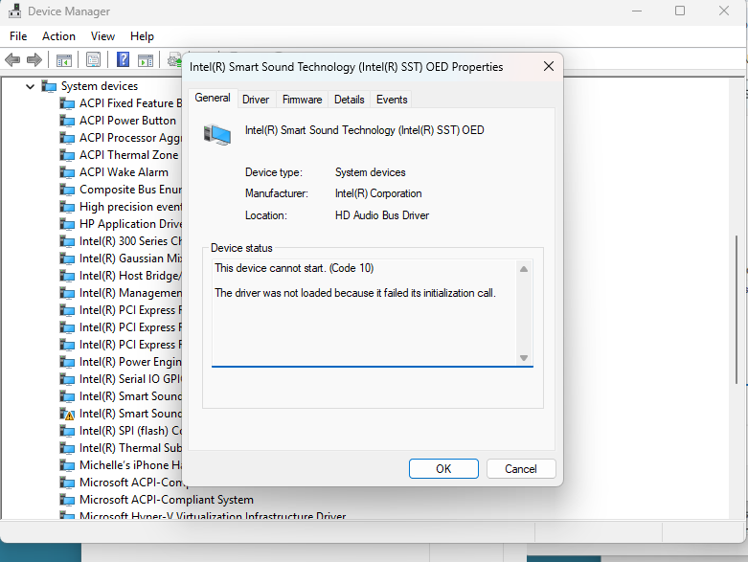Click the Device status scroll-down arrow
Viewport: 748px width, 562px height.
524,357
